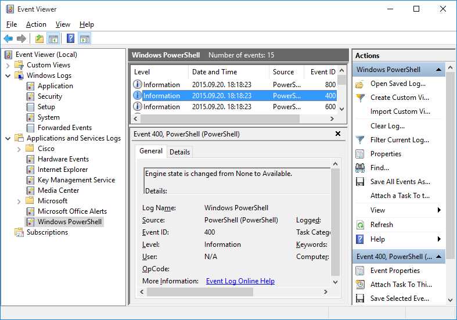This screenshot has width=457, height=320.
Task: Open Event Log Online Help link
Action: point(240,281)
